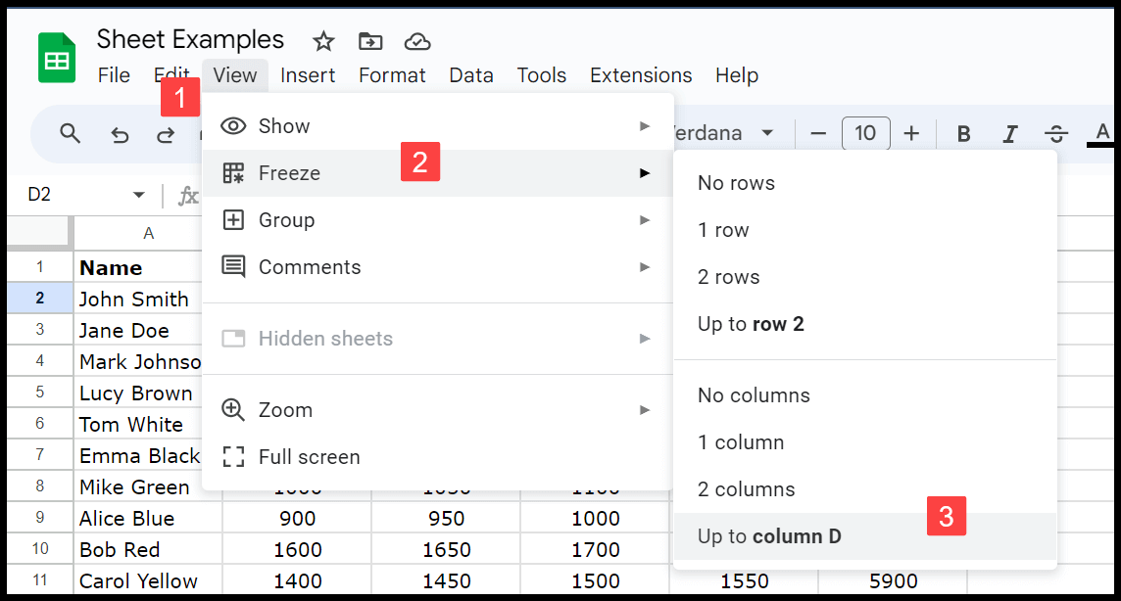Open the Data menu
Image resolution: width=1121 pixels, height=601 pixels.
pos(471,75)
